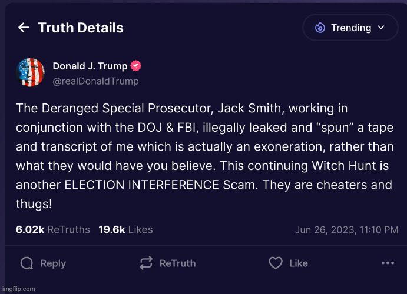The image size is (407, 294).
Task: Open the three-dot more options menu
Action: (386, 263)
